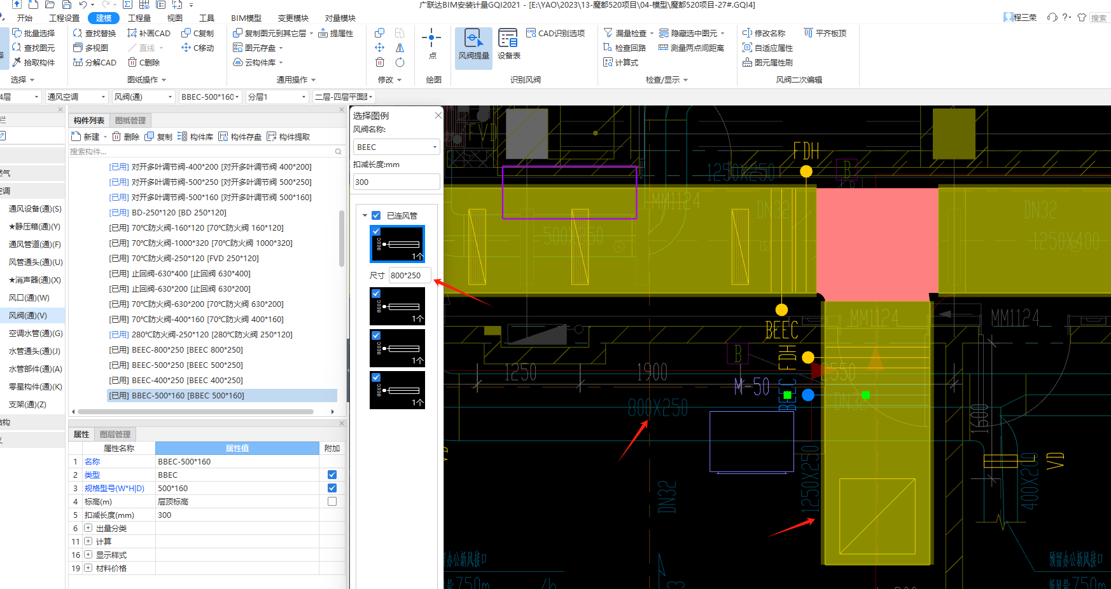Open the 设备表 equipment table
Image resolution: width=1111 pixels, height=589 pixels.
tap(508, 44)
